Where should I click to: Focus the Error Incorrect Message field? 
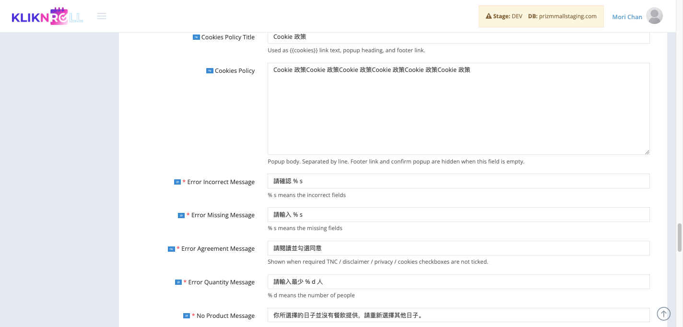tap(459, 181)
